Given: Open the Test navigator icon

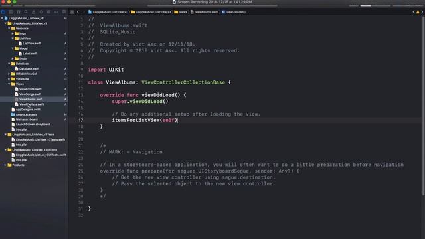Looking at the screenshot, I should (x=41, y=12).
